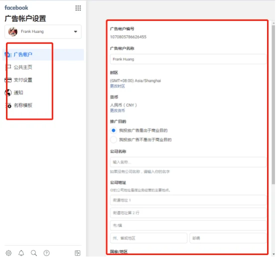Open the apps grid menu icon
Image resolution: width=276 pixels, height=257 pixels.
click(78, 8)
